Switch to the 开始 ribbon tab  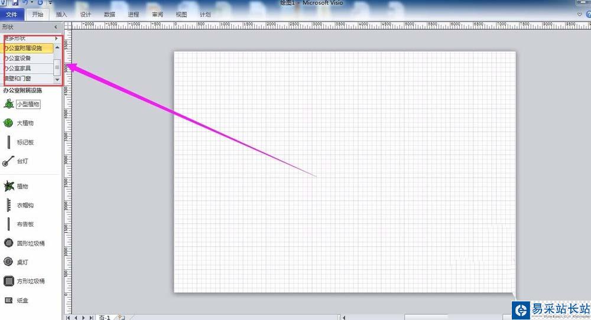pos(37,14)
